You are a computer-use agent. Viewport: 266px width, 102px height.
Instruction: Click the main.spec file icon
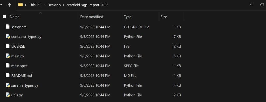pyautogui.click(x=8, y=65)
